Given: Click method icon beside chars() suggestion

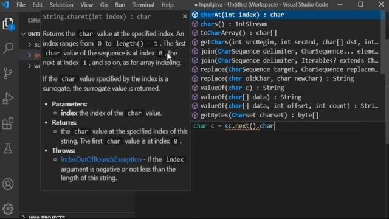Looking at the screenshot, I should point(195,24).
